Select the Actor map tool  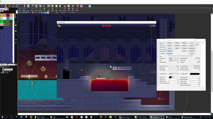click(32, 10)
